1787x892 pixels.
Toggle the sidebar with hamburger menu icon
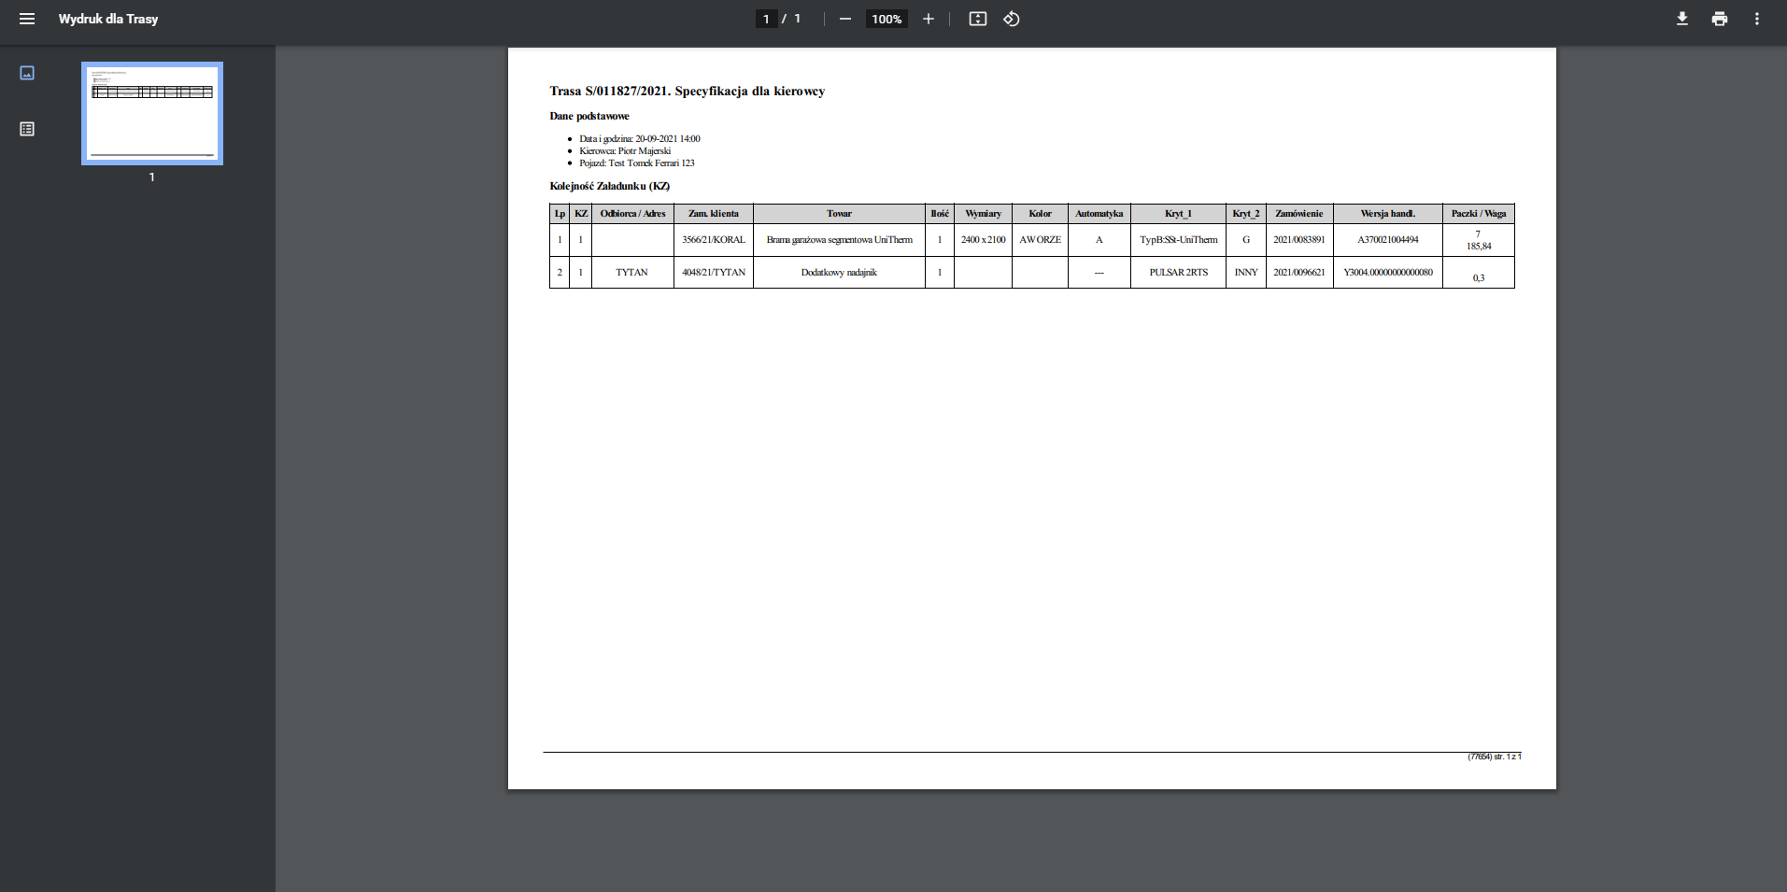27,19
